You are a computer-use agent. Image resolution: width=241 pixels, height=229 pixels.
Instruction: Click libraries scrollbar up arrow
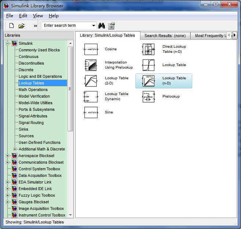tap(70, 43)
